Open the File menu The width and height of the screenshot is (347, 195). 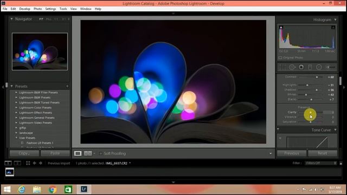5,9
